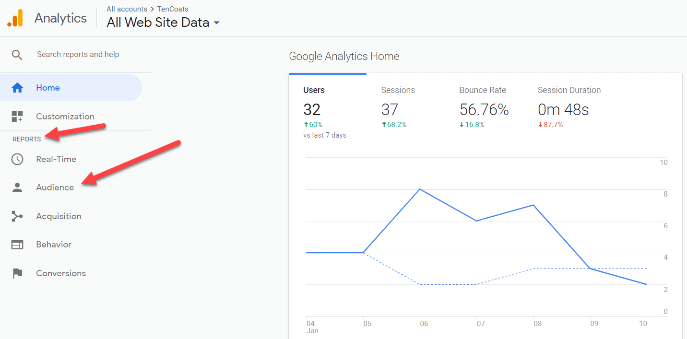The width and height of the screenshot is (687, 339).
Task: Click the Behavior window icon
Action: coord(17,245)
